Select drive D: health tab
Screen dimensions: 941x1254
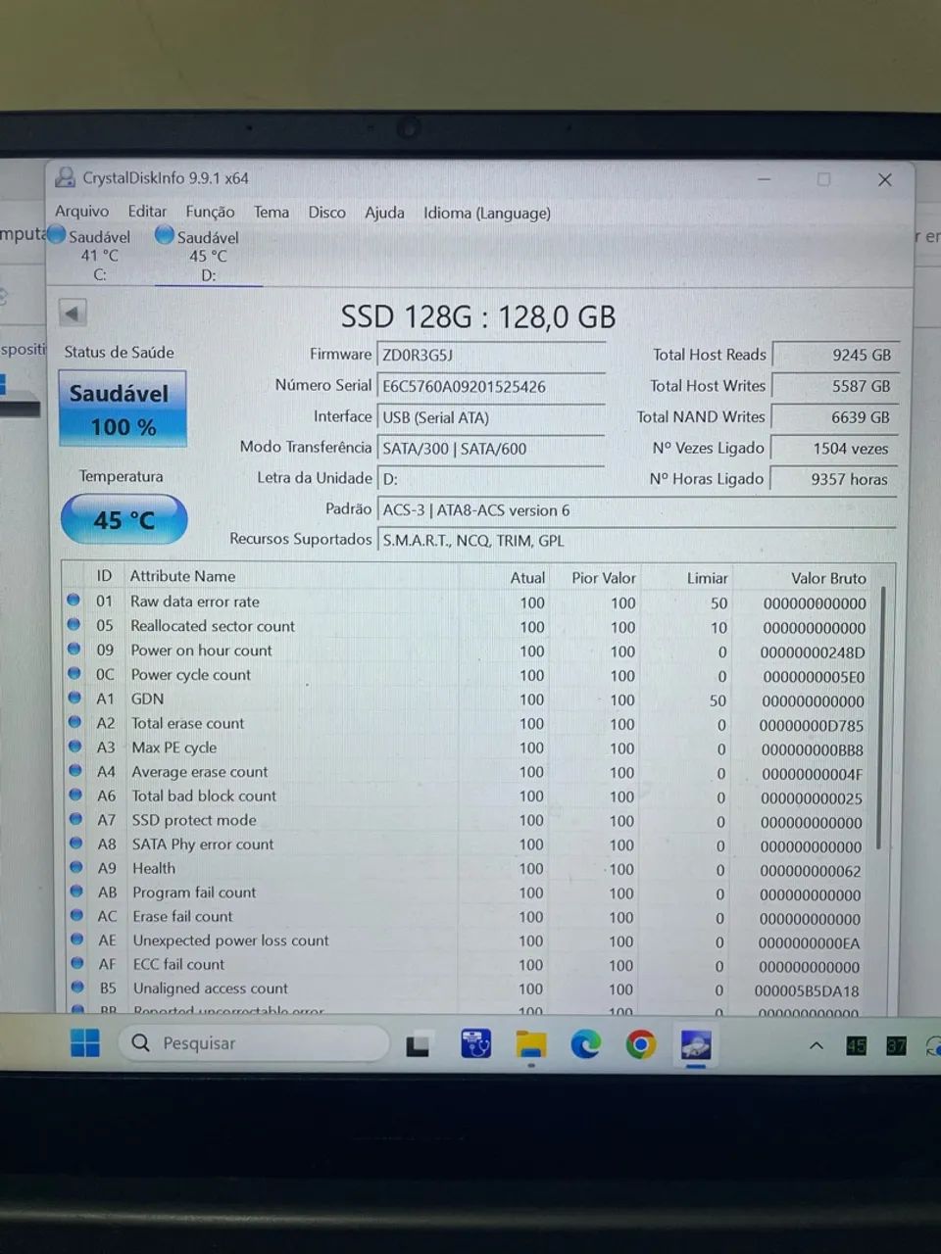coord(206,256)
